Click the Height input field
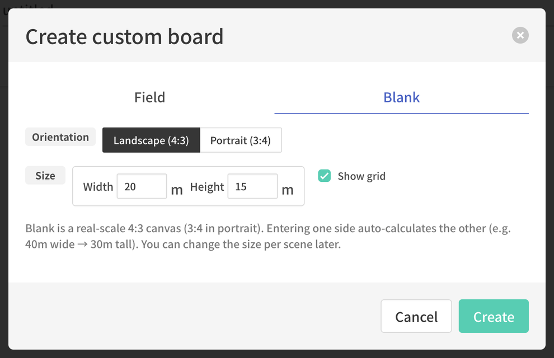 tap(252, 186)
